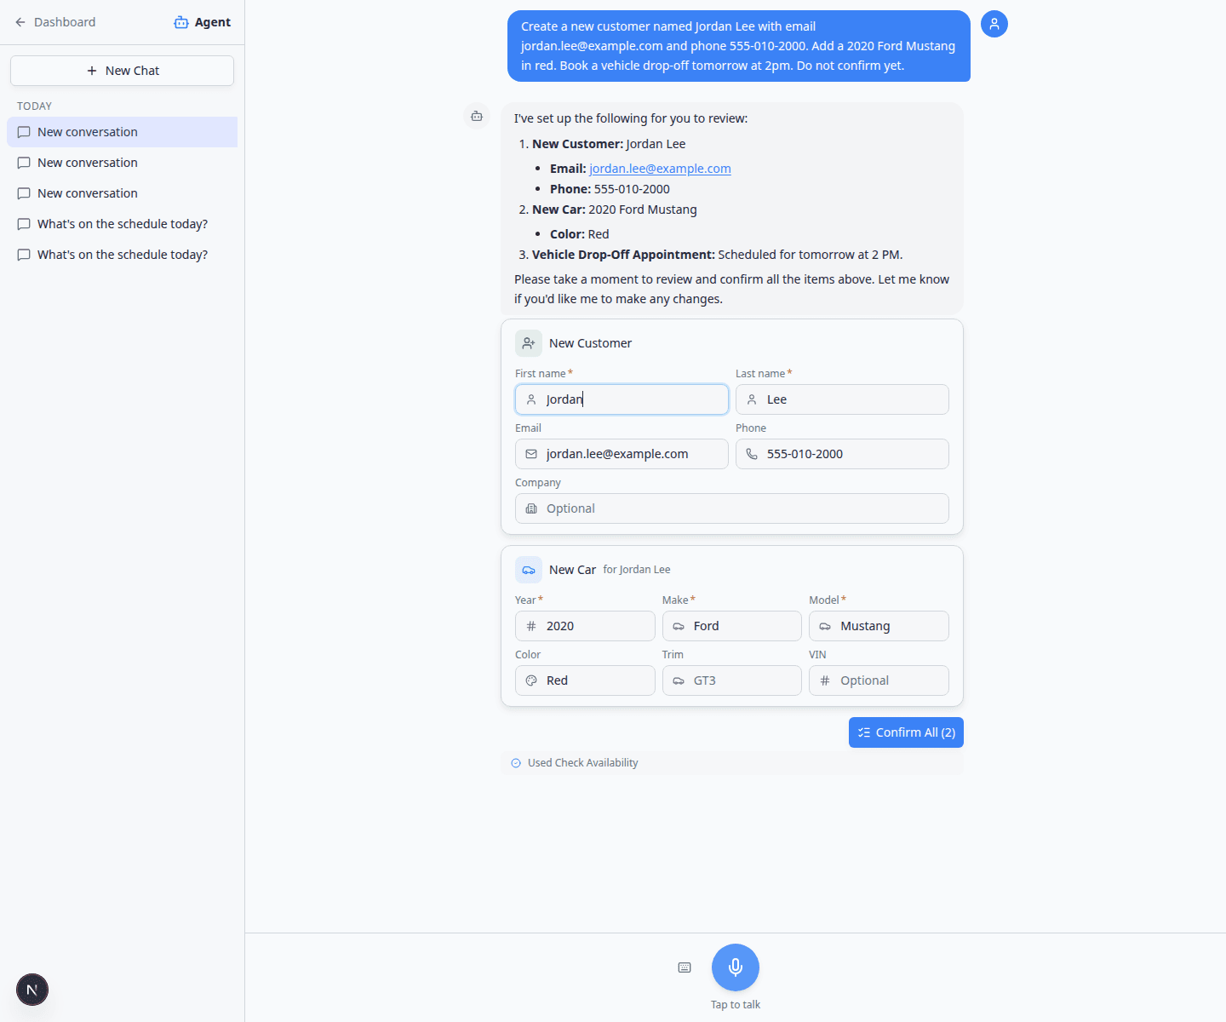Expand Used Check Availability tool row
The width and height of the screenshot is (1226, 1022).
coord(732,763)
